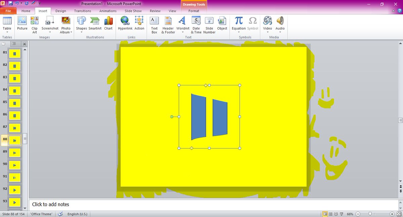Customize Quick Access Toolbar dropdown
The width and height of the screenshot is (403, 217).
coord(40,3)
